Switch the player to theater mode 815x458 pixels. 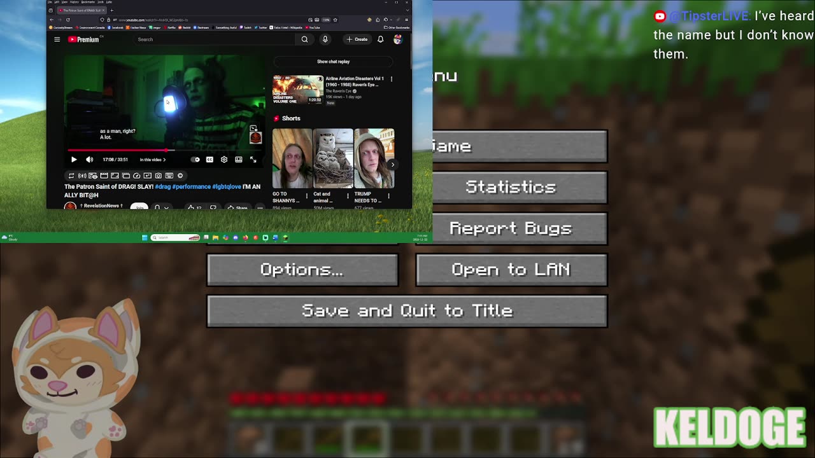(239, 160)
